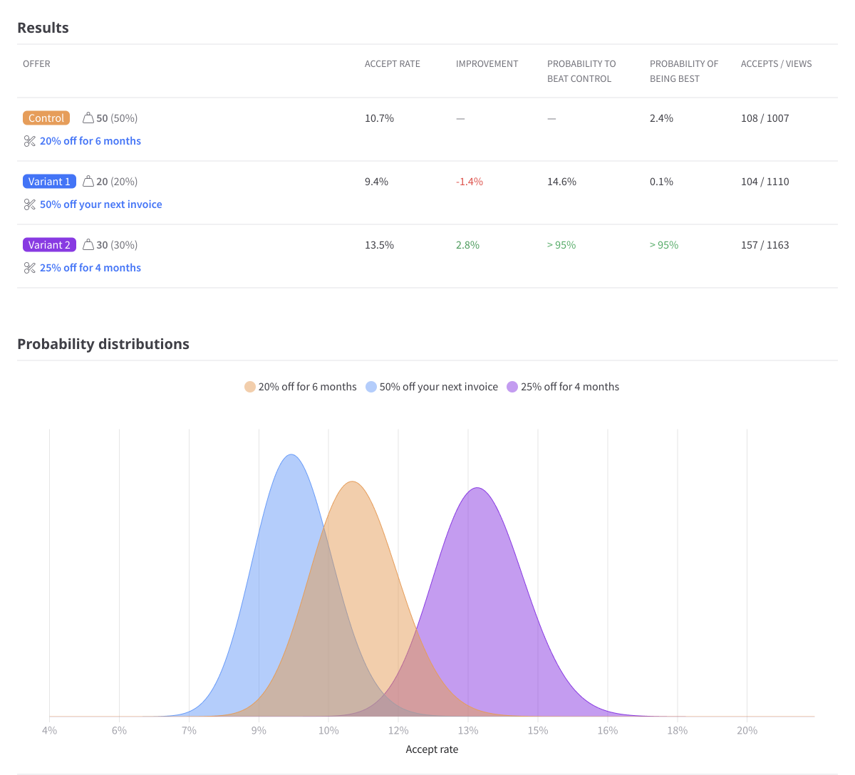Open the 25% off for 4 months coupon
This screenshot has width=855, height=775.
pos(90,267)
